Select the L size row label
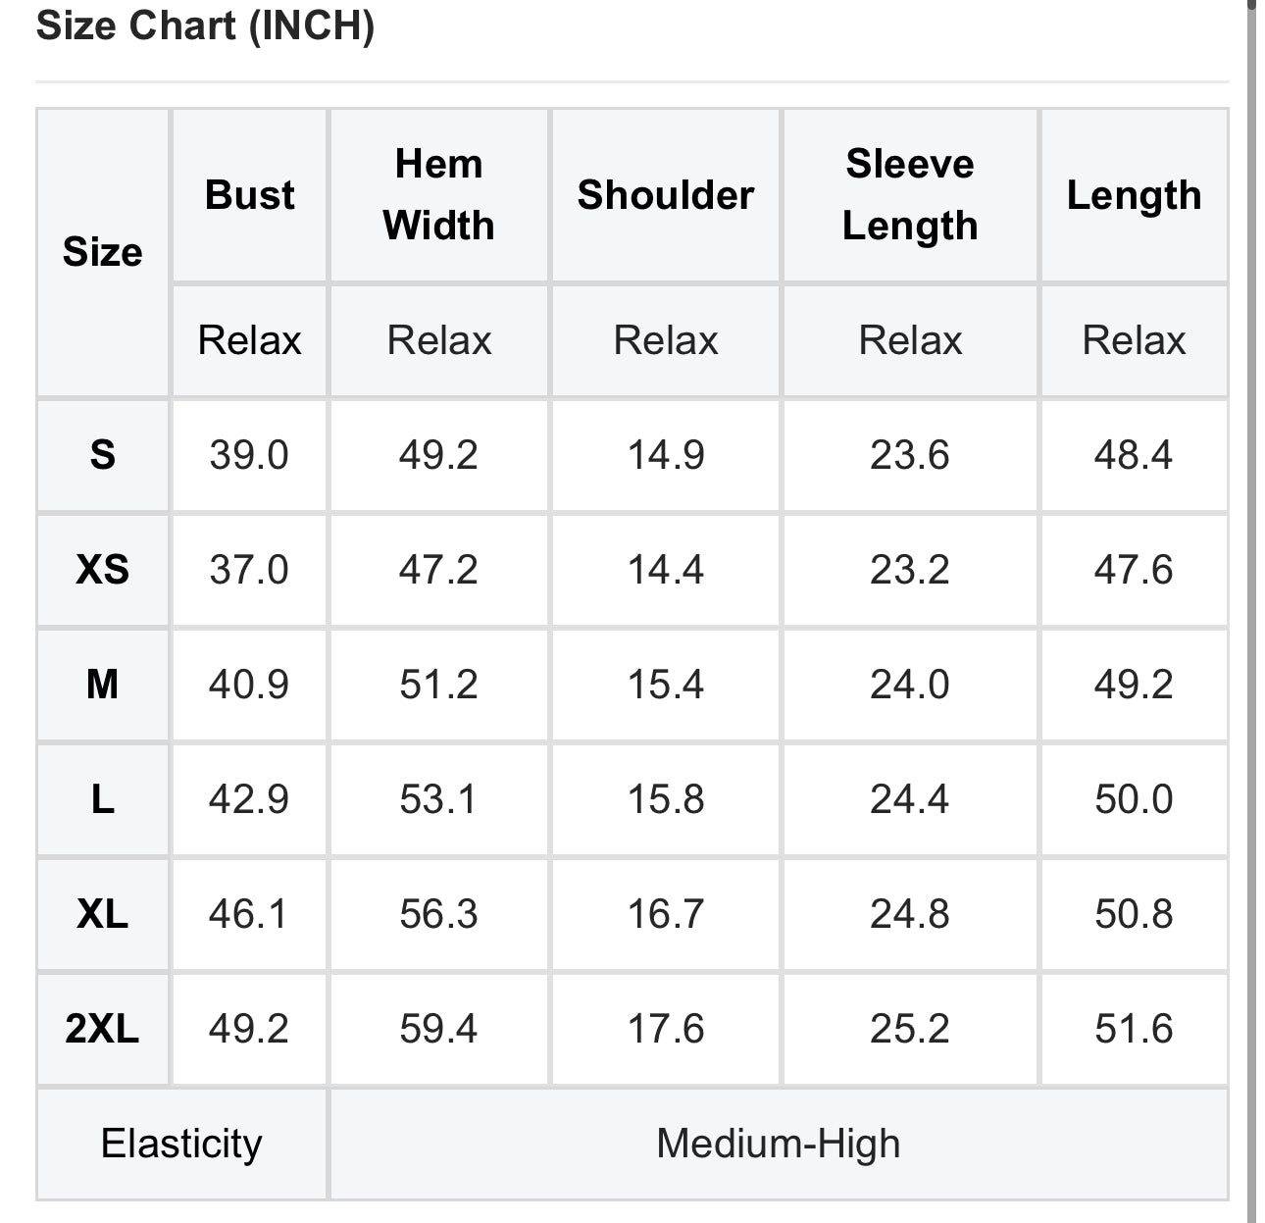This screenshot has width=1265, height=1223. click(x=103, y=799)
